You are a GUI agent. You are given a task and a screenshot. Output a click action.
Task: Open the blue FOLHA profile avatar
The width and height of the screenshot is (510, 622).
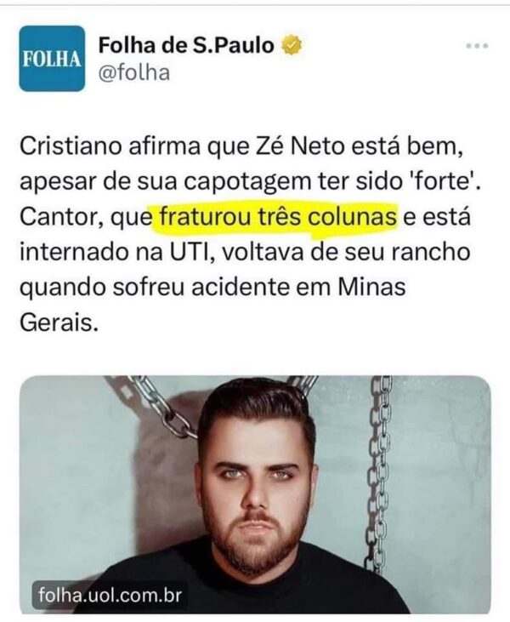tap(52, 59)
